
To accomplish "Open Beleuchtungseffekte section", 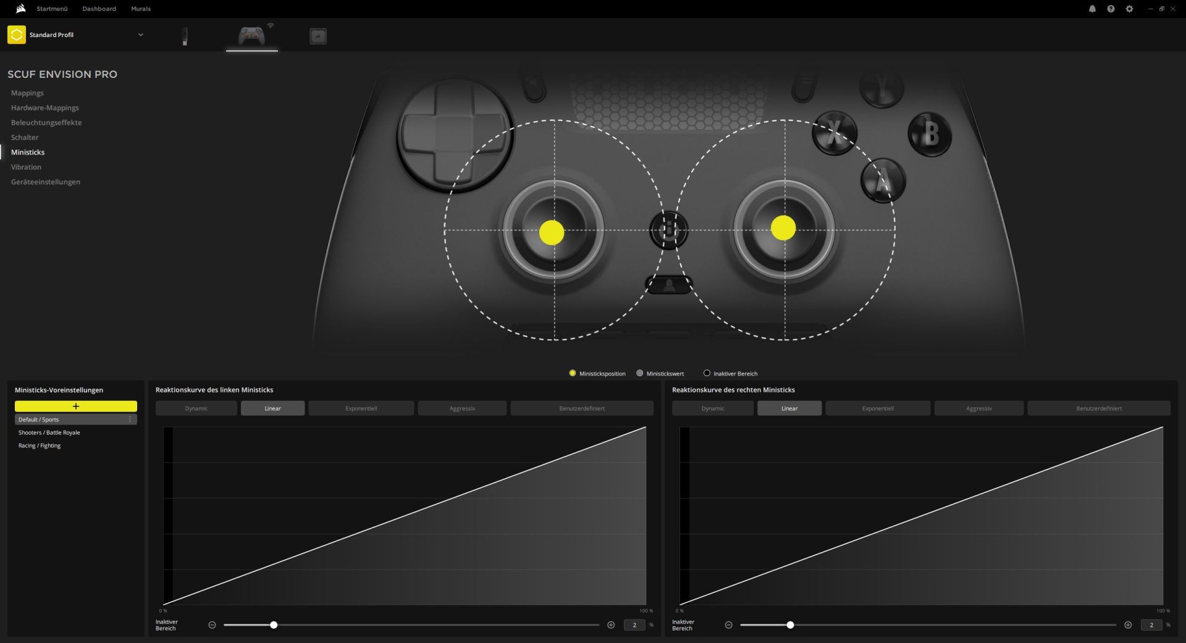I will (46, 122).
